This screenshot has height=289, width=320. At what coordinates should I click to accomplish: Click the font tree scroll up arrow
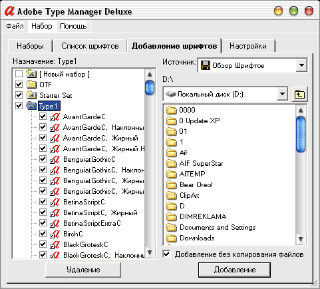point(150,74)
